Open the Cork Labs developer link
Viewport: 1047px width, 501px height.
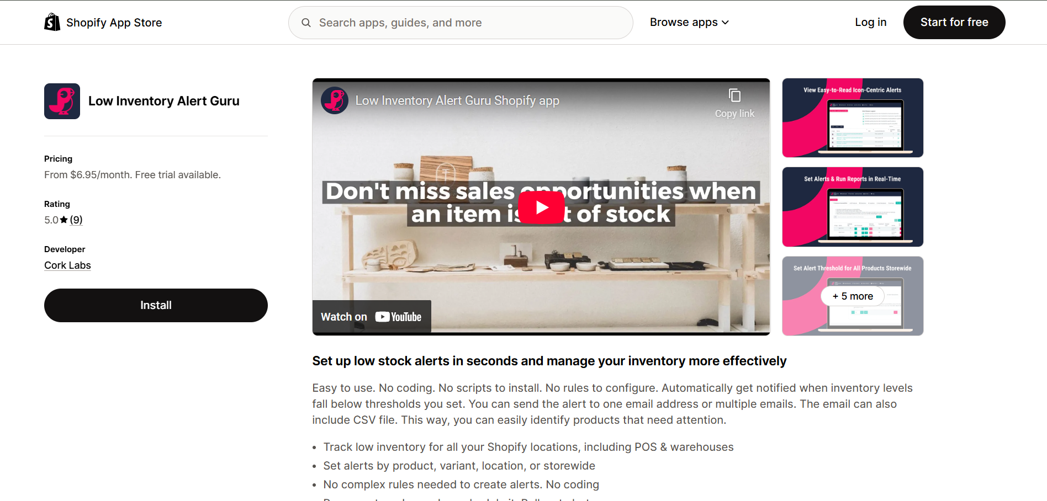(67, 265)
